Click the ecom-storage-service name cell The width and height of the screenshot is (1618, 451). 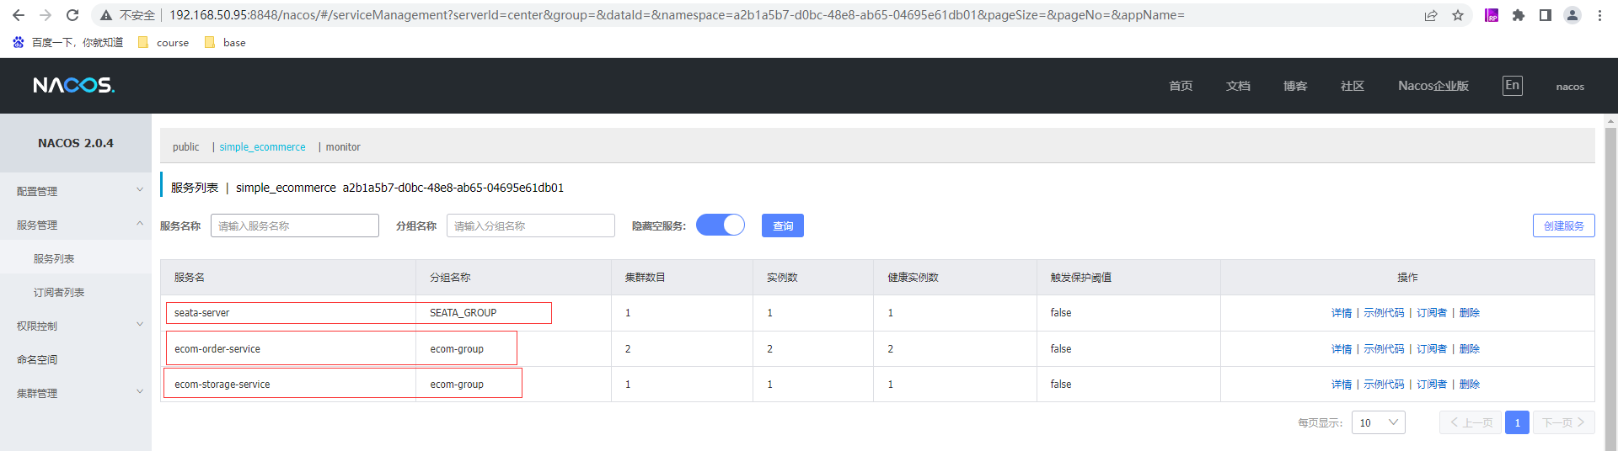click(x=288, y=384)
